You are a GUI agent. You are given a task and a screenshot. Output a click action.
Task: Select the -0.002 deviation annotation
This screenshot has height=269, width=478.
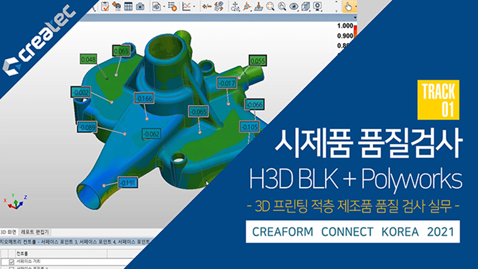tap(81, 92)
